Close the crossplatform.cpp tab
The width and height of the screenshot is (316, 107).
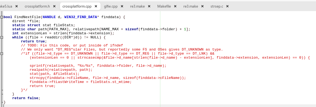click(96, 6)
